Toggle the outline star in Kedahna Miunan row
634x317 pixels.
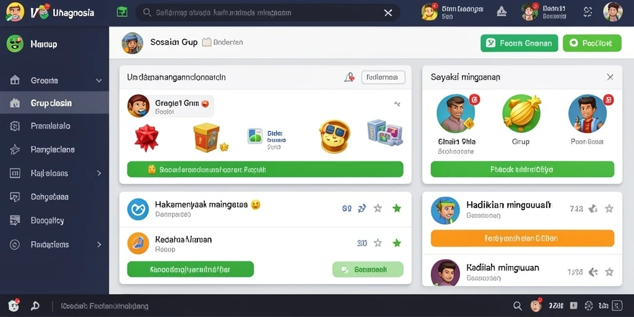pyautogui.click(x=378, y=243)
